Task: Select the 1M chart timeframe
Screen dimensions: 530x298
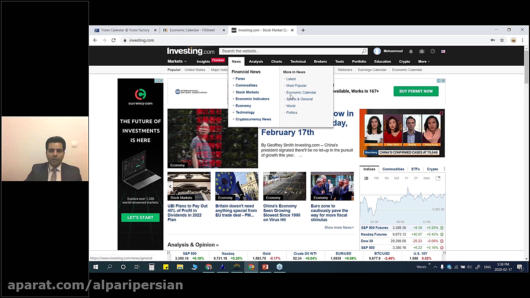Action: 386,178
